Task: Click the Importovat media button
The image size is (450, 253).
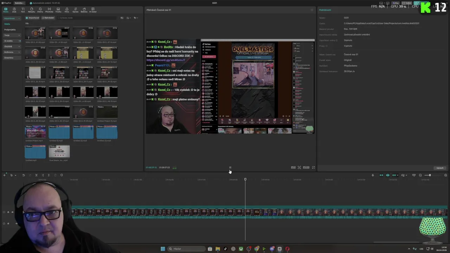Action: (x=32, y=18)
